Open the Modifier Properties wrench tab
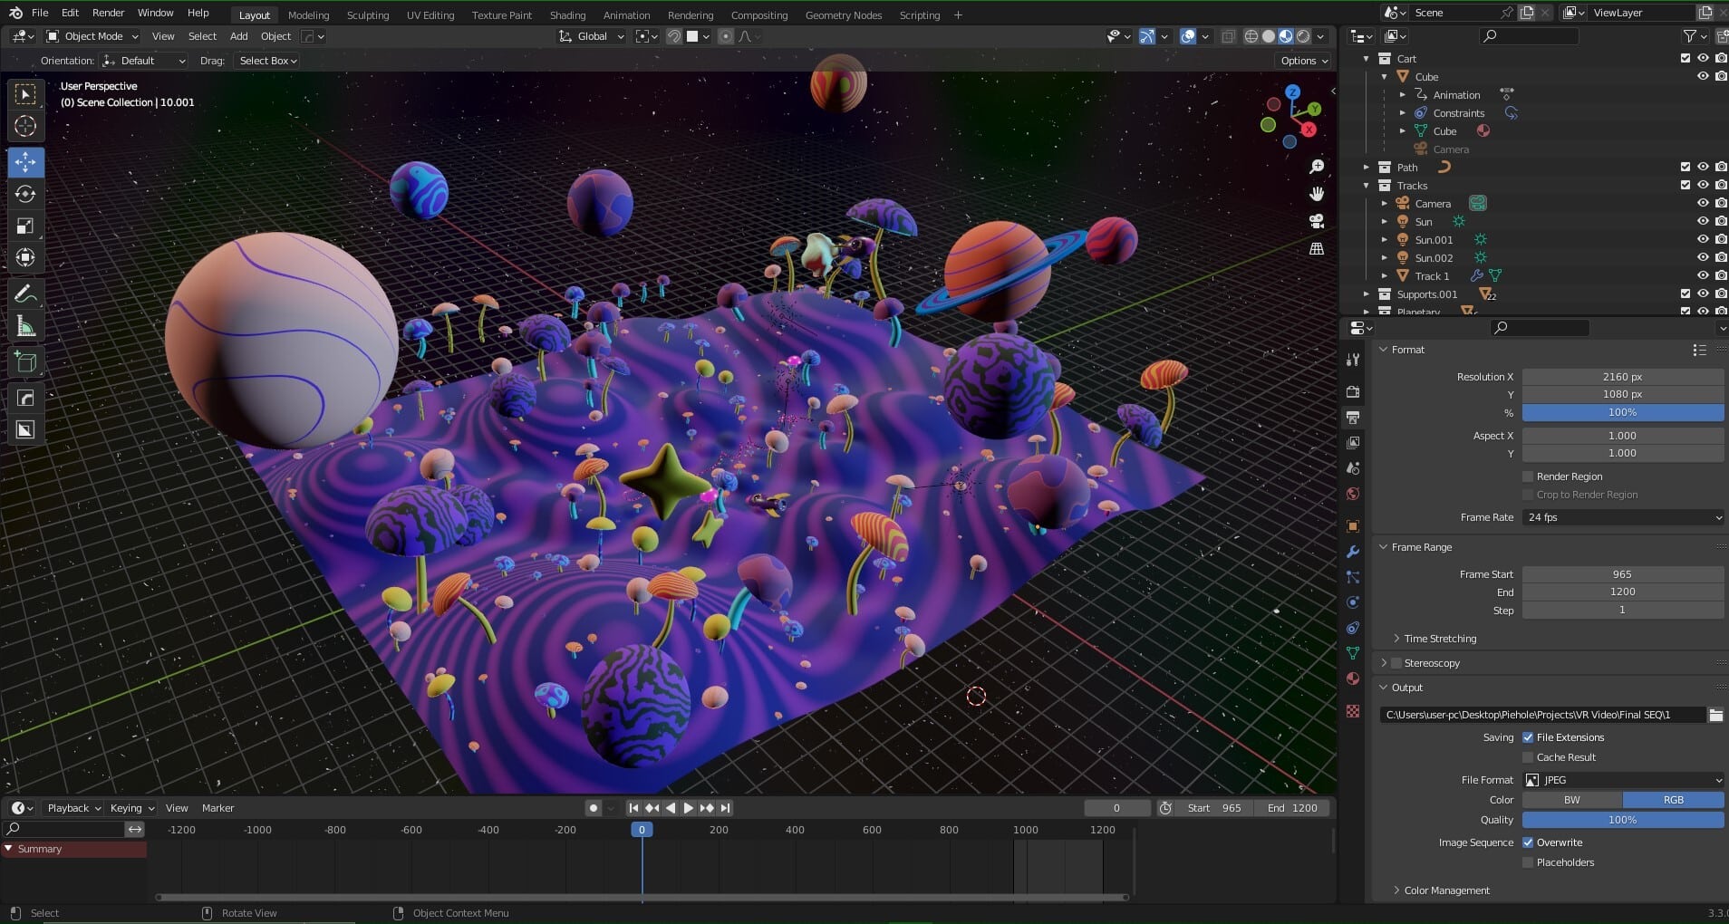The image size is (1729, 924). (1353, 551)
